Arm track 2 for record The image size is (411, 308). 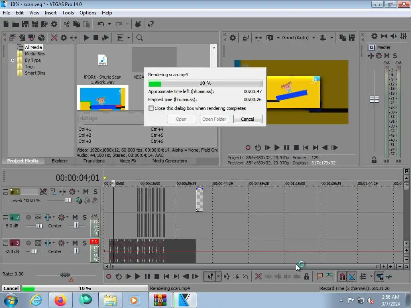(28, 217)
